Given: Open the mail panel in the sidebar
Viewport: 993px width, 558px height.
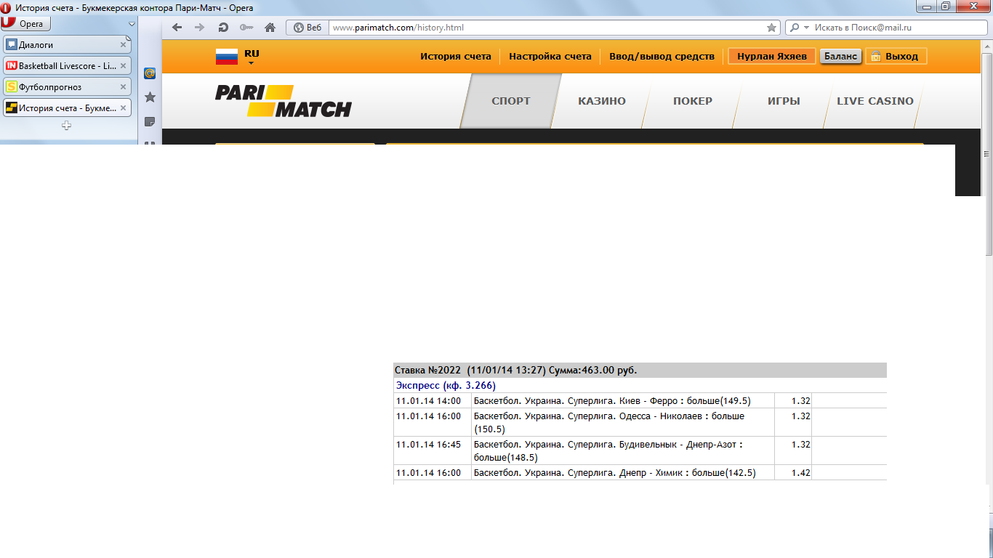Looking at the screenshot, I should point(150,73).
